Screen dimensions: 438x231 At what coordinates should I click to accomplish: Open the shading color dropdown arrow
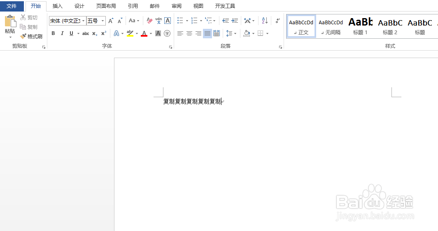253,33
